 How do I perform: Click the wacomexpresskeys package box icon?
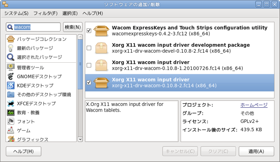coord(101,31)
